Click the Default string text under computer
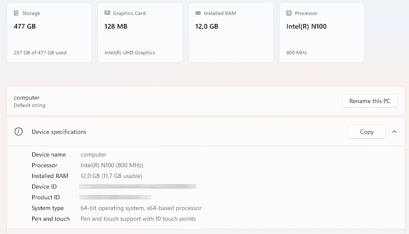409x234 pixels. pyautogui.click(x=29, y=106)
